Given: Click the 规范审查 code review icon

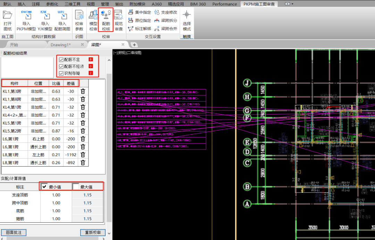Looking at the screenshot, I should point(118,21).
